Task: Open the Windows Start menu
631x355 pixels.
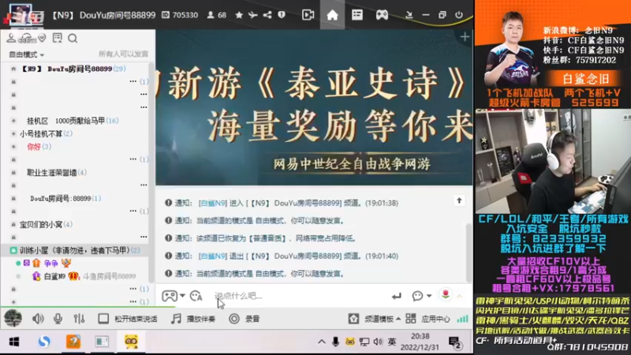Action: tap(14, 342)
